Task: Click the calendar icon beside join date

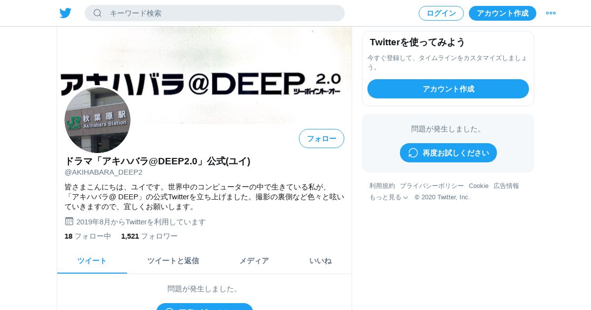Action: pos(69,221)
